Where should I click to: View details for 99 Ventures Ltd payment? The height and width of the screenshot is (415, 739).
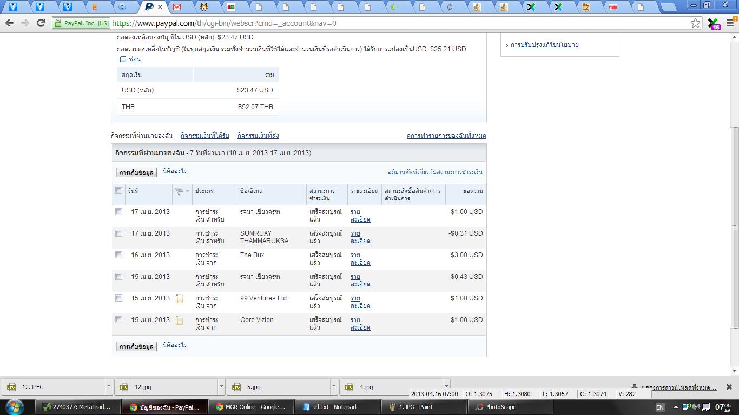[x=360, y=302]
